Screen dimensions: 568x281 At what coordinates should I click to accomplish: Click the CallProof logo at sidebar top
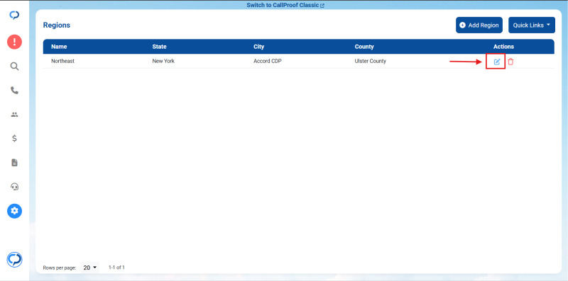(x=14, y=15)
